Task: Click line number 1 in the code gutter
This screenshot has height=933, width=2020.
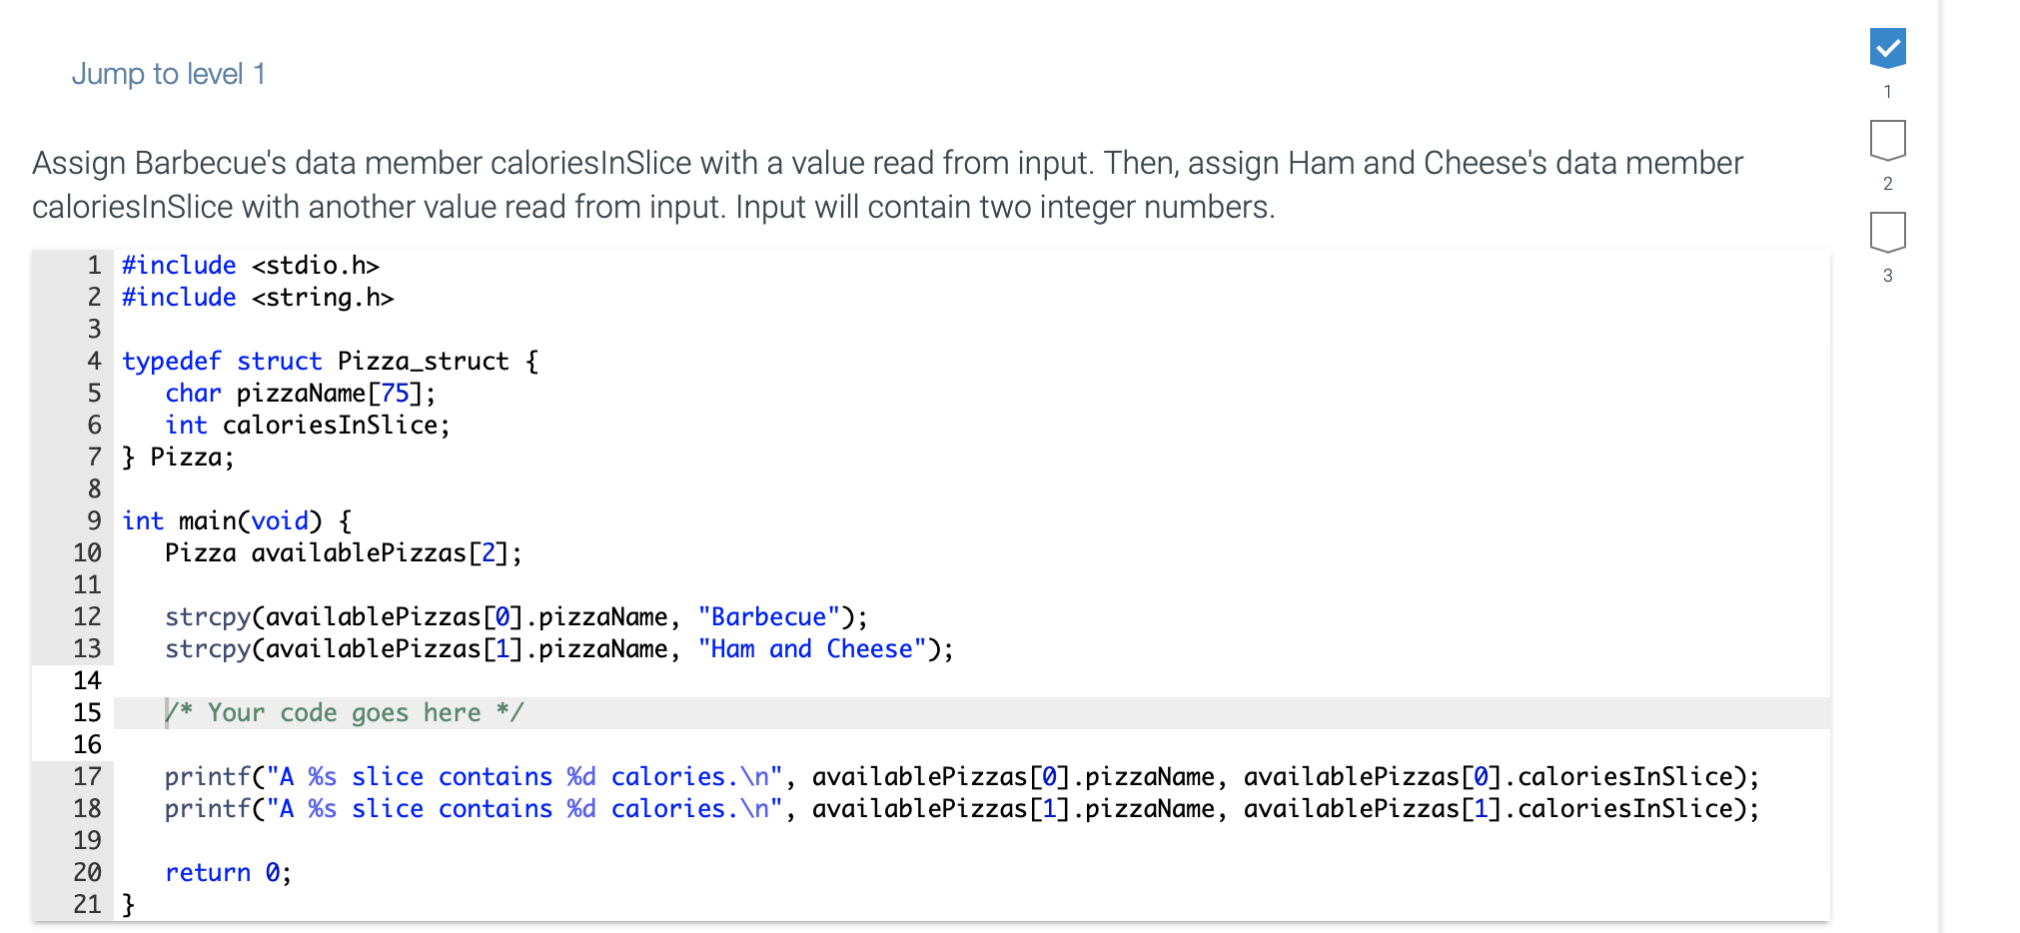Action: tap(94, 265)
